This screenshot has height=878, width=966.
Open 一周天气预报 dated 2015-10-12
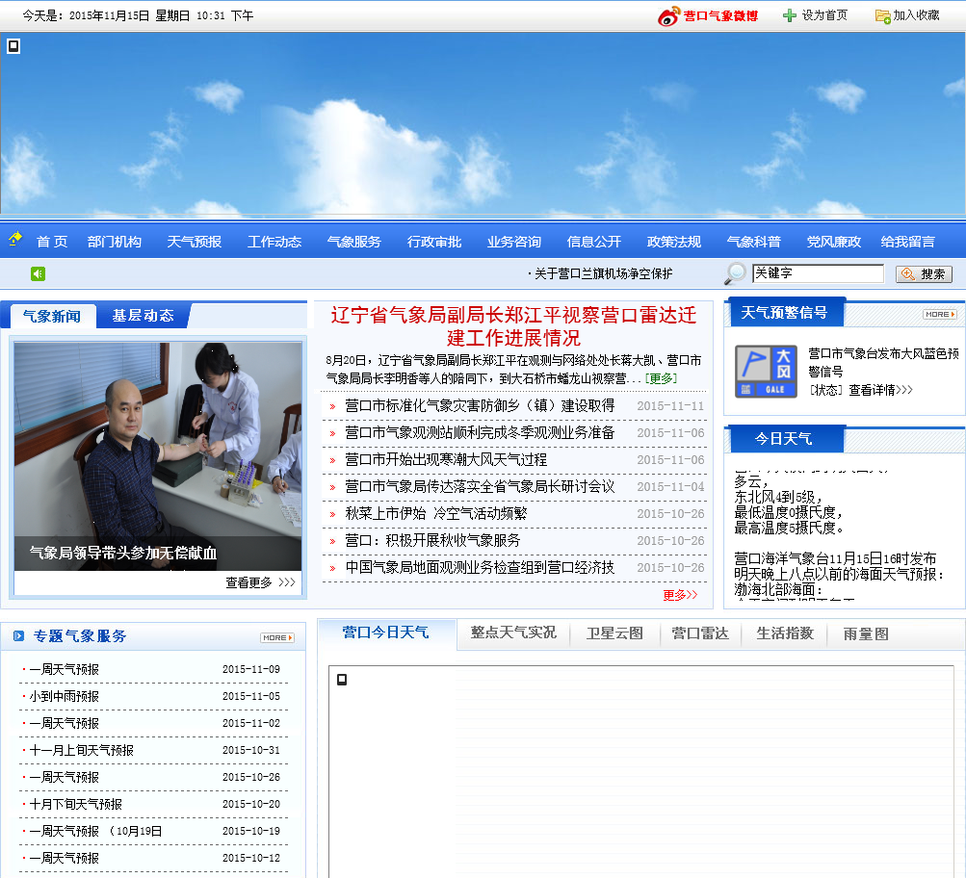(65, 859)
